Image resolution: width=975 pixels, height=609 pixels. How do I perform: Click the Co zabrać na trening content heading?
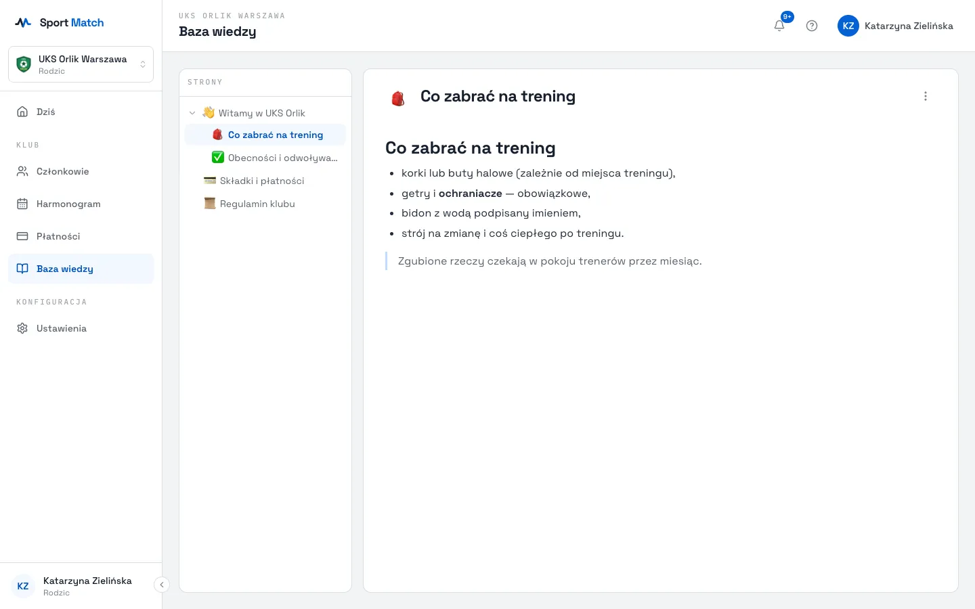[x=471, y=148]
